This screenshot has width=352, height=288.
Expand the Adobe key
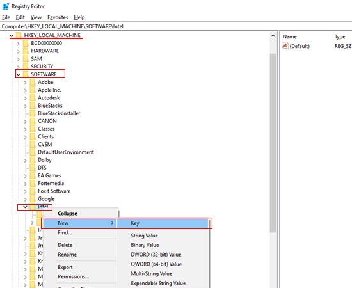(x=25, y=83)
